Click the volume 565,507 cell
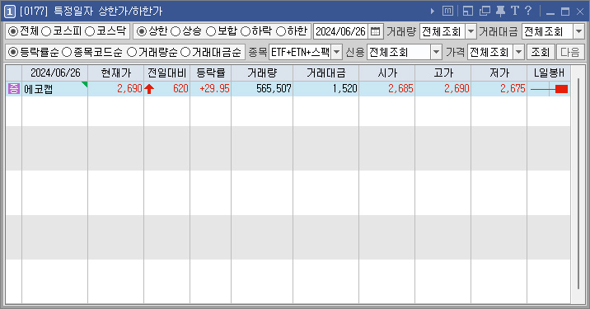Viewport: 590px width, 309px height. pos(262,89)
